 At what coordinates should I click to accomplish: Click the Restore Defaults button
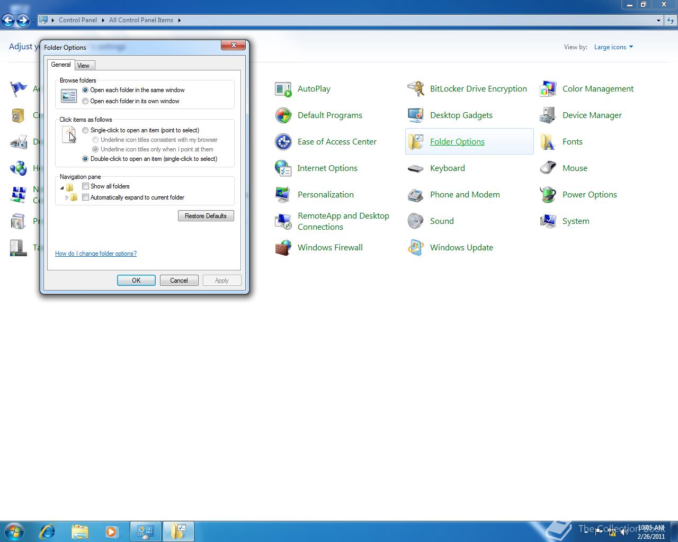206,216
